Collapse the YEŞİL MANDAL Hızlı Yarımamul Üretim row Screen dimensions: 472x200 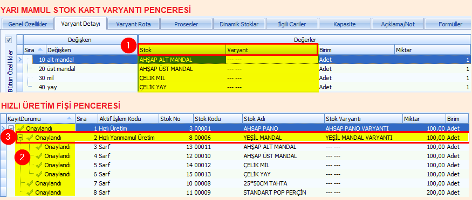[x=20, y=138]
